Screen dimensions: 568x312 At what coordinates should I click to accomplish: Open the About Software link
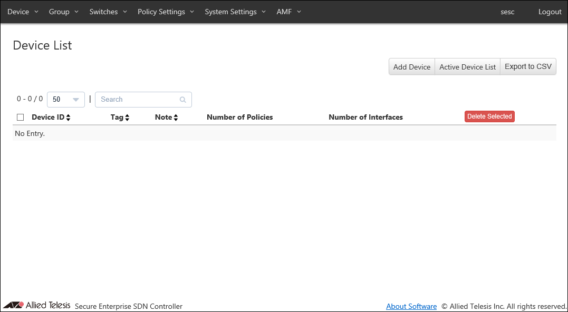tap(411, 306)
